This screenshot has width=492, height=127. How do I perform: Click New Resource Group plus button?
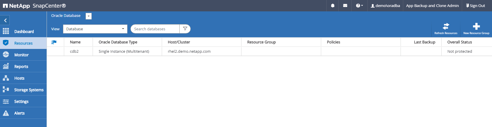click(476, 29)
